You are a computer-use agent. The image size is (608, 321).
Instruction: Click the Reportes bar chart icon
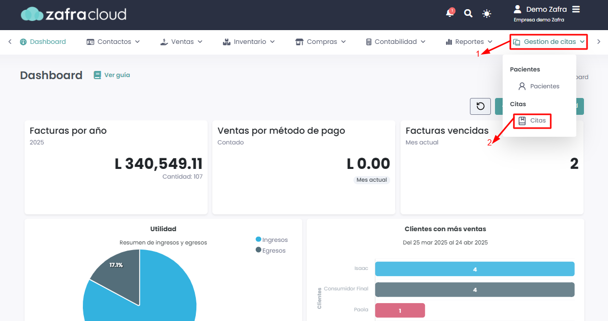coord(449,42)
